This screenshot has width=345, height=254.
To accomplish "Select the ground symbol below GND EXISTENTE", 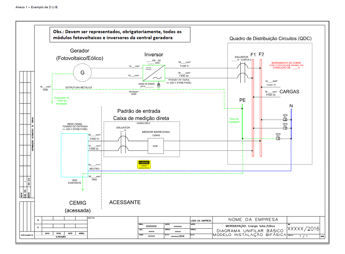I will pos(83,189).
